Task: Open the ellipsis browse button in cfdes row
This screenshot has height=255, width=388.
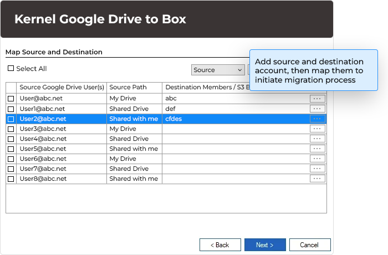Action: (317, 119)
